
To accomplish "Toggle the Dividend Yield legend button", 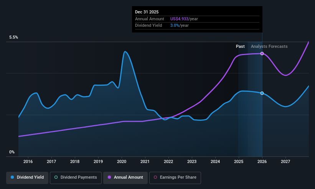I will (27, 178).
